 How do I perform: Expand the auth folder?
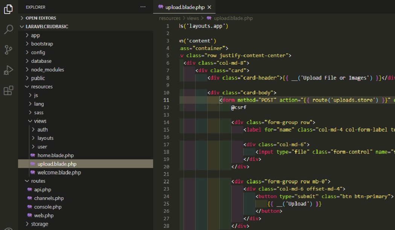click(86, 130)
